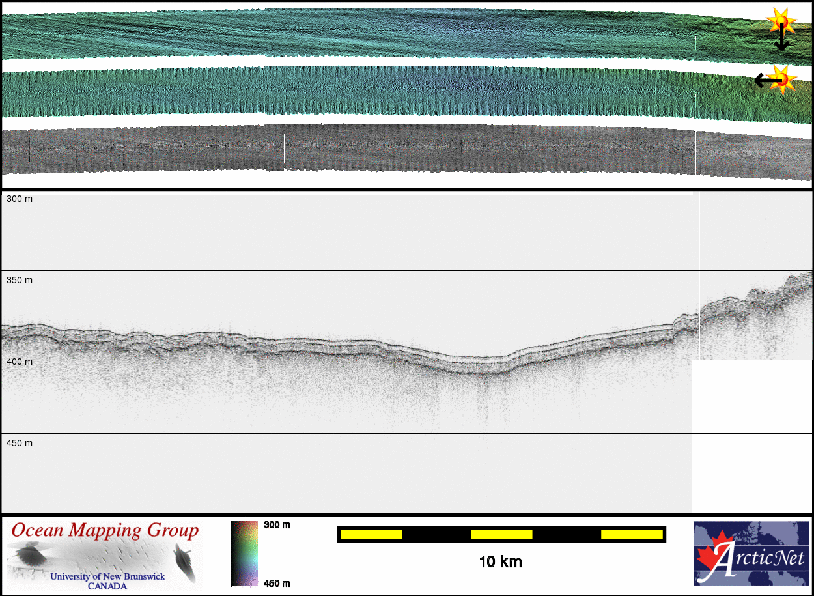Click the 400 m depth axis label

click(20, 362)
